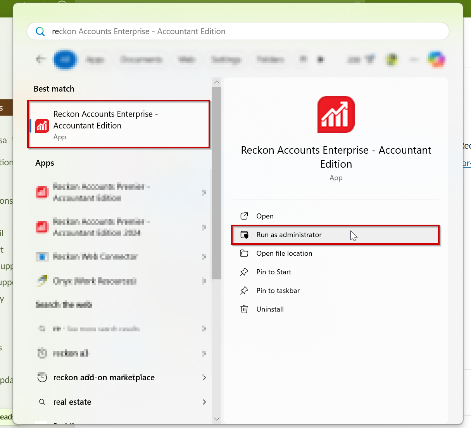Image resolution: width=471 pixels, height=428 pixels.
Task: Click the large Reckon app logo in preview
Action: [336, 114]
